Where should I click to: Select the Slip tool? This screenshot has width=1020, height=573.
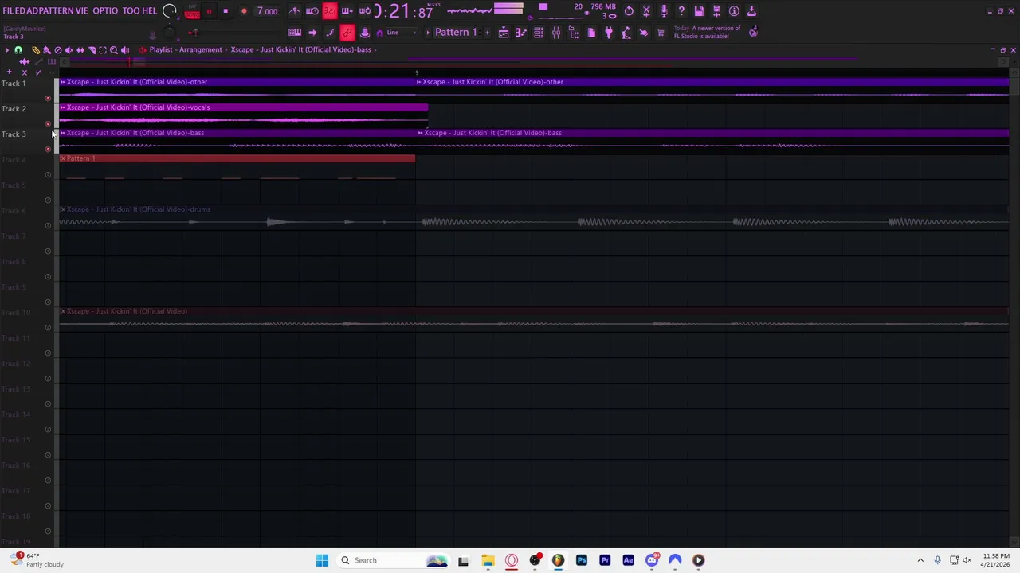(x=80, y=49)
